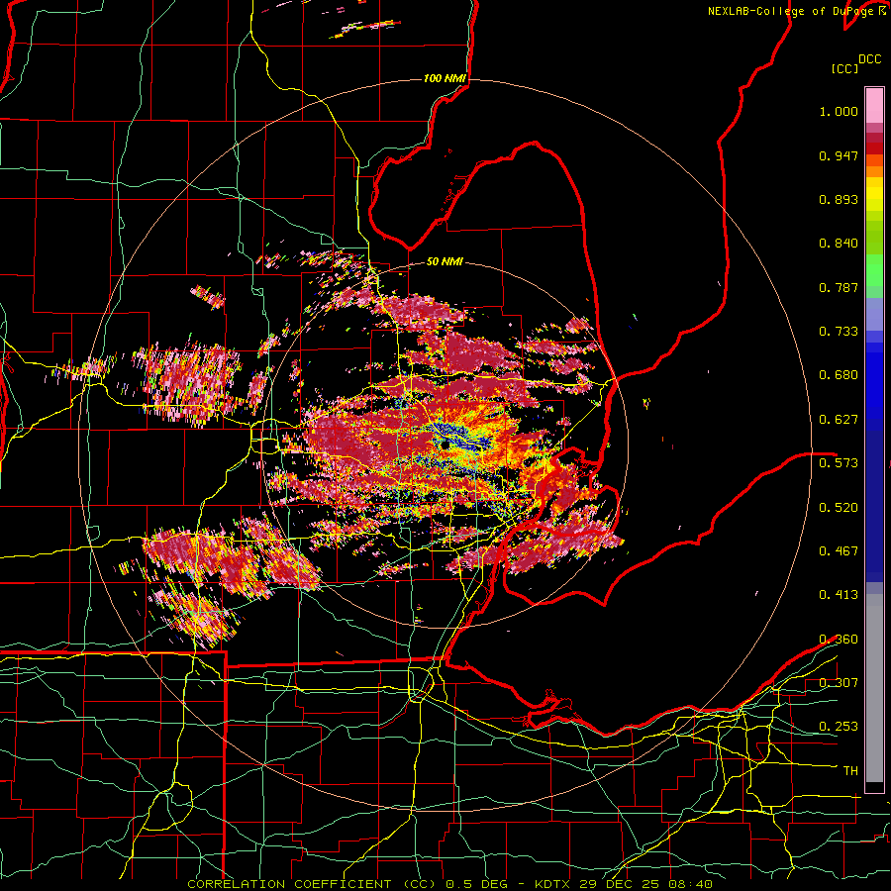This screenshot has width=891, height=891.
Task: Click the 29 DEC 25 date in footer
Action: pyautogui.click(x=621, y=884)
